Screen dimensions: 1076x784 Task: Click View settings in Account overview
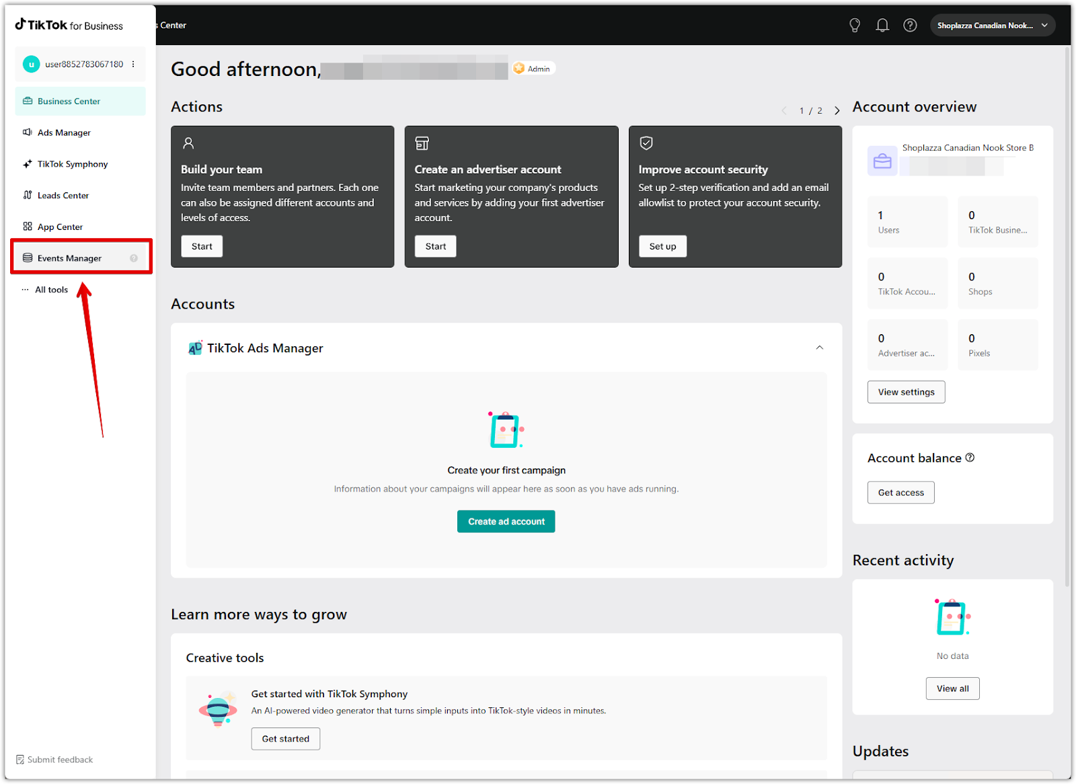click(906, 392)
